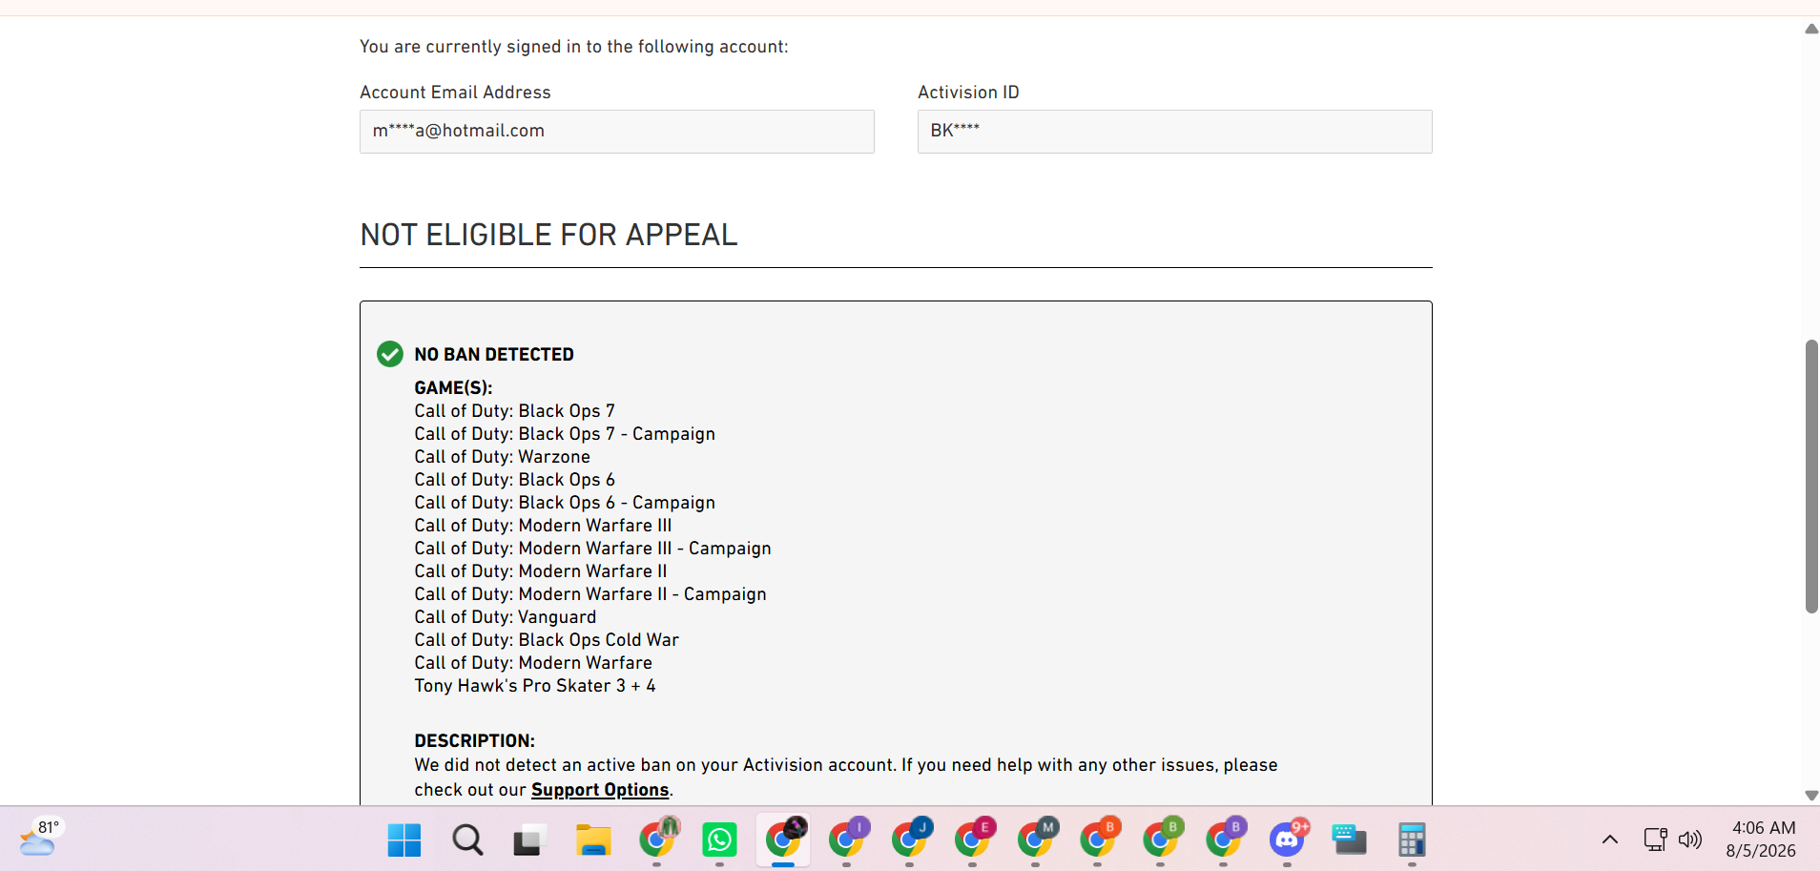Screen dimensions: 1820x871
Task: Open the Chrome profile marked M
Action: point(1035,840)
